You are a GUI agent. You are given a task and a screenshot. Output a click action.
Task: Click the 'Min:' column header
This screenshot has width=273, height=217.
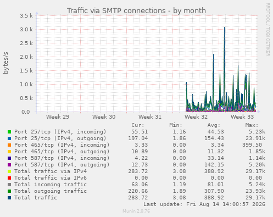[x=176, y=125]
